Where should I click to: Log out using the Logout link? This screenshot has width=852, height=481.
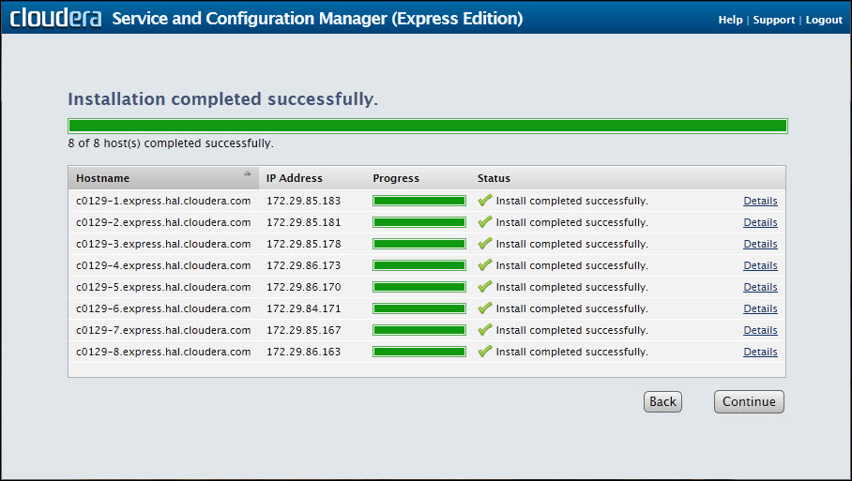click(x=824, y=20)
